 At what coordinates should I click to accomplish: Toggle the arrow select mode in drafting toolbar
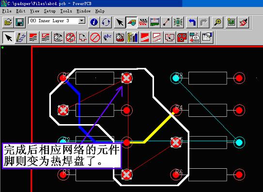(8, 37)
